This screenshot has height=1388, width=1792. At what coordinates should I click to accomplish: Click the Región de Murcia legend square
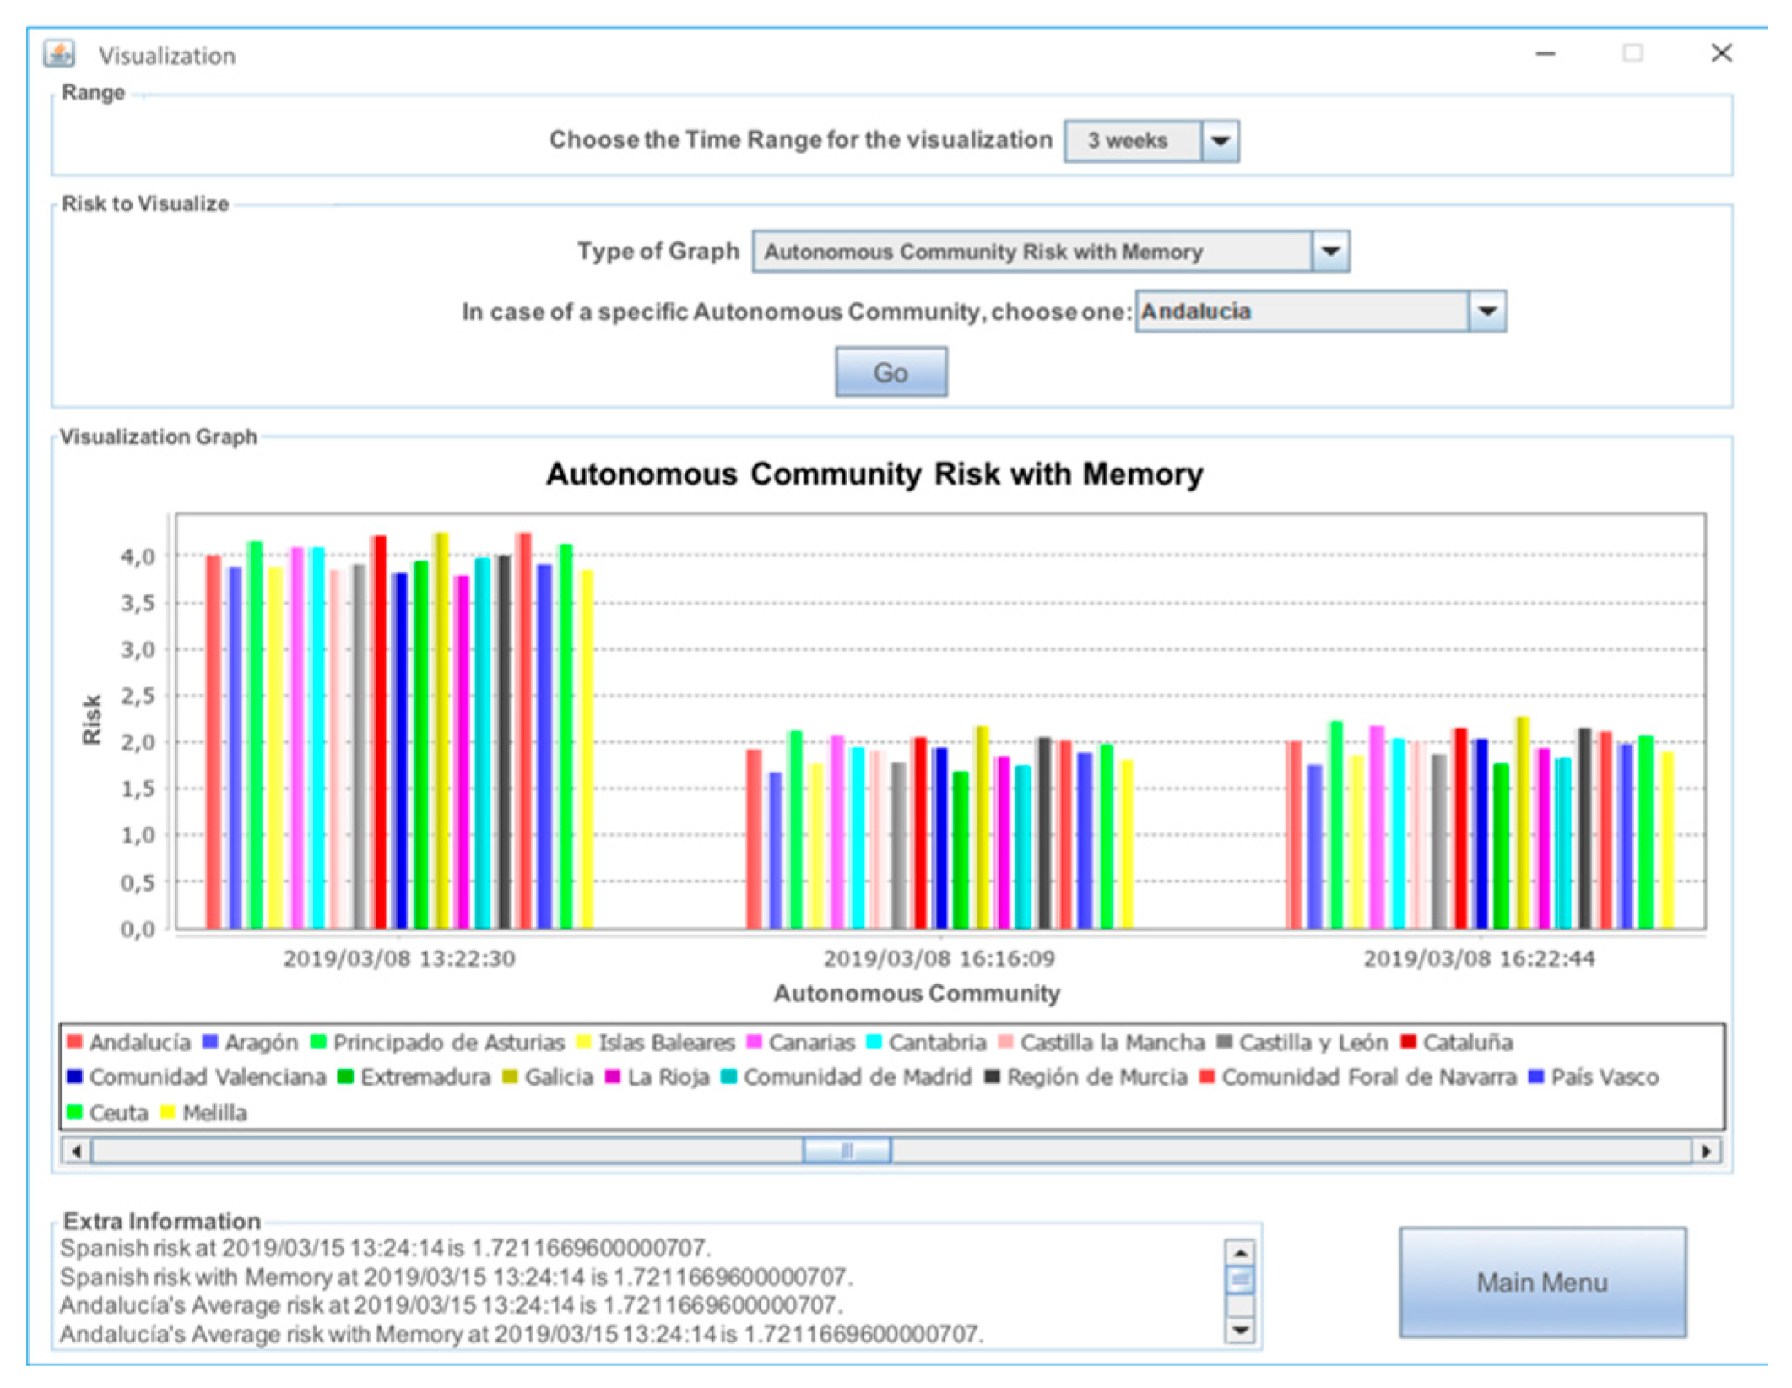coord(992,1077)
